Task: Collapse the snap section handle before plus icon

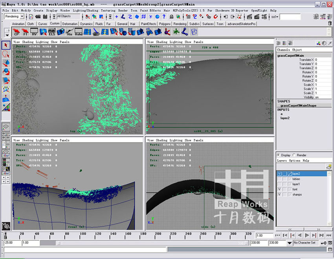Action: tap(110, 16)
